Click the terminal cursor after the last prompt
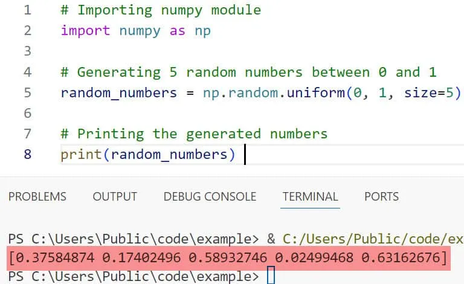Viewport: 464px width, 284px height. pos(271,275)
